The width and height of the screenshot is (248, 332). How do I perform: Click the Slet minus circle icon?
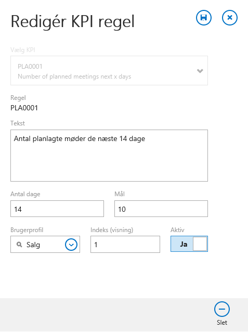(x=222, y=309)
